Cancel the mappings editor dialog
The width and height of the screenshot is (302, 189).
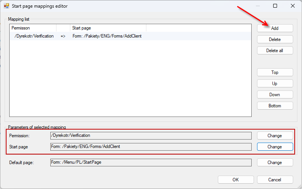pos(275,180)
